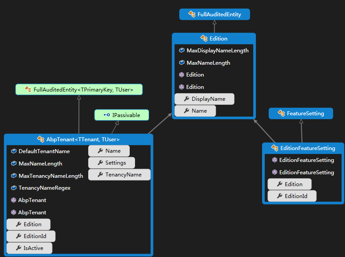This screenshot has height=257, width=345.
Task: Click the field icon beside MaxTenancyNameLength
Action: coord(14,176)
